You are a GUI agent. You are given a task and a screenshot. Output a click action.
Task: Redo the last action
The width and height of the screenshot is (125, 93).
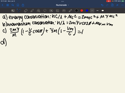[x=107, y=5]
